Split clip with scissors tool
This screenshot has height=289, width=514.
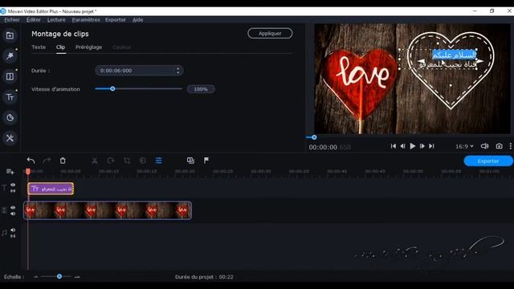pyautogui.click(x=95, y=161)
